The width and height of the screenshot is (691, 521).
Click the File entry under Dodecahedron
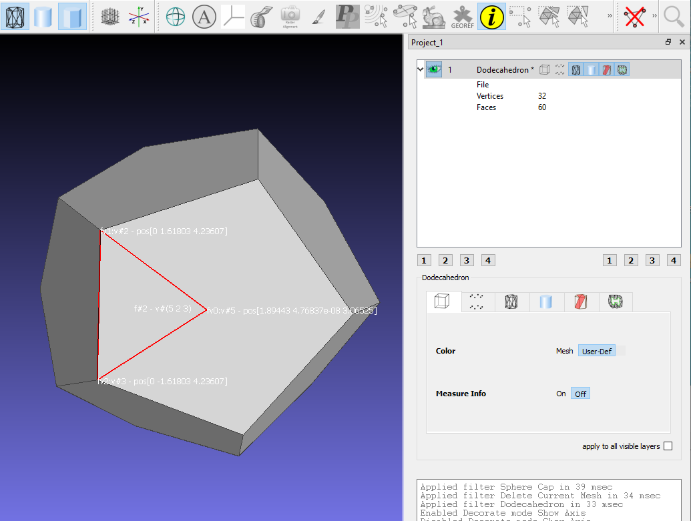coord(483,85)
